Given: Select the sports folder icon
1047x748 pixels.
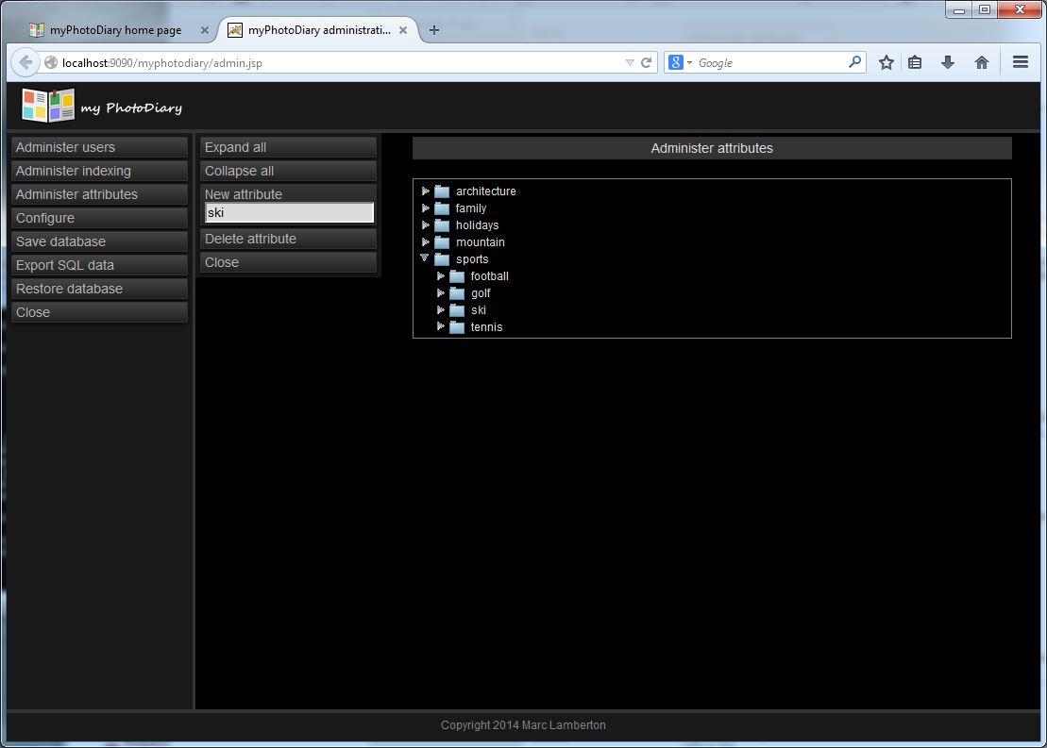Looking at the screenshot, I should tap(442, 259).
